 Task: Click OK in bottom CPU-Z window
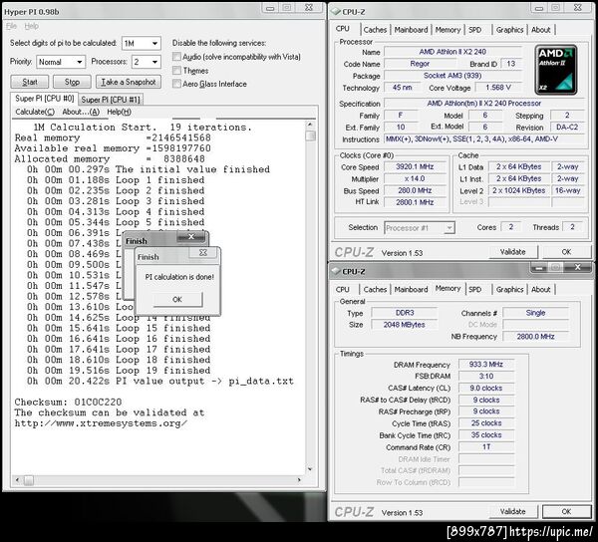tap(566, 511)
